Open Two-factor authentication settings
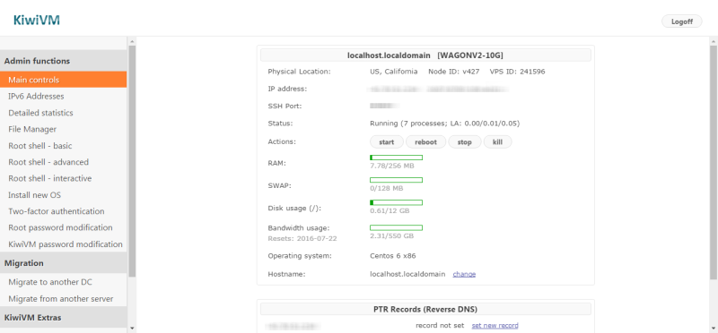Image resolution: width=718 pixels, height=333 pixels. (x=63, y=211)
